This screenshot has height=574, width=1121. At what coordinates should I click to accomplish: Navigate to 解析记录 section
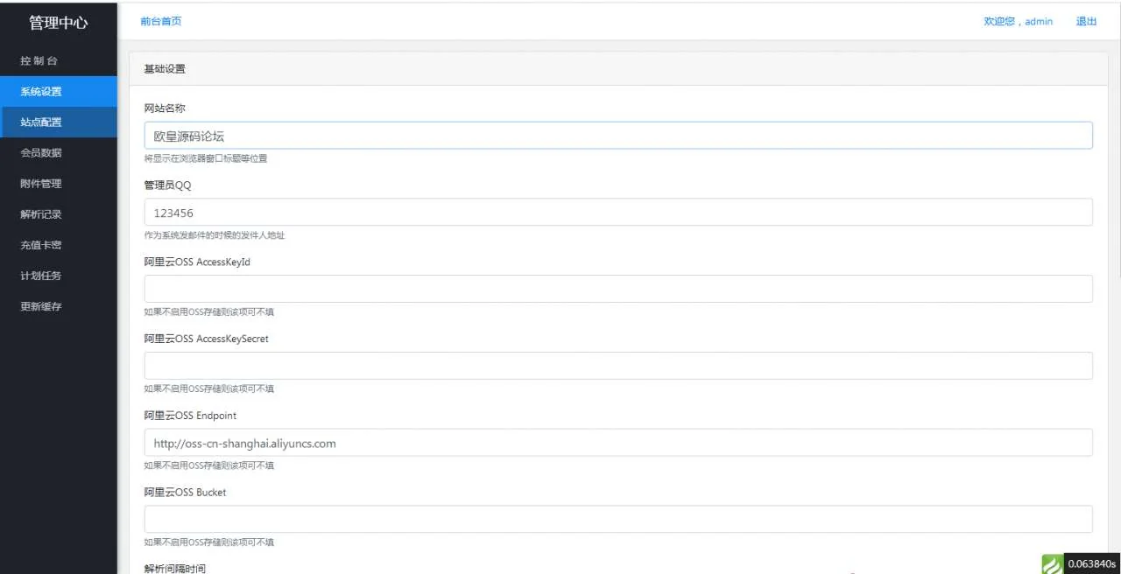(41, 214)
